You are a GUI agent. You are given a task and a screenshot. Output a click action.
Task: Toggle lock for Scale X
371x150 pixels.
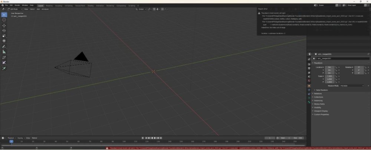336,76
